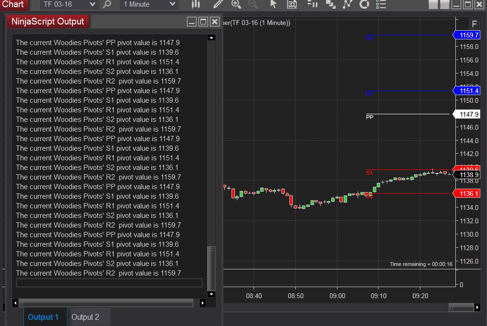Click the 09:20 time axis label
The image size is (487, 326).
click(420, 296)
